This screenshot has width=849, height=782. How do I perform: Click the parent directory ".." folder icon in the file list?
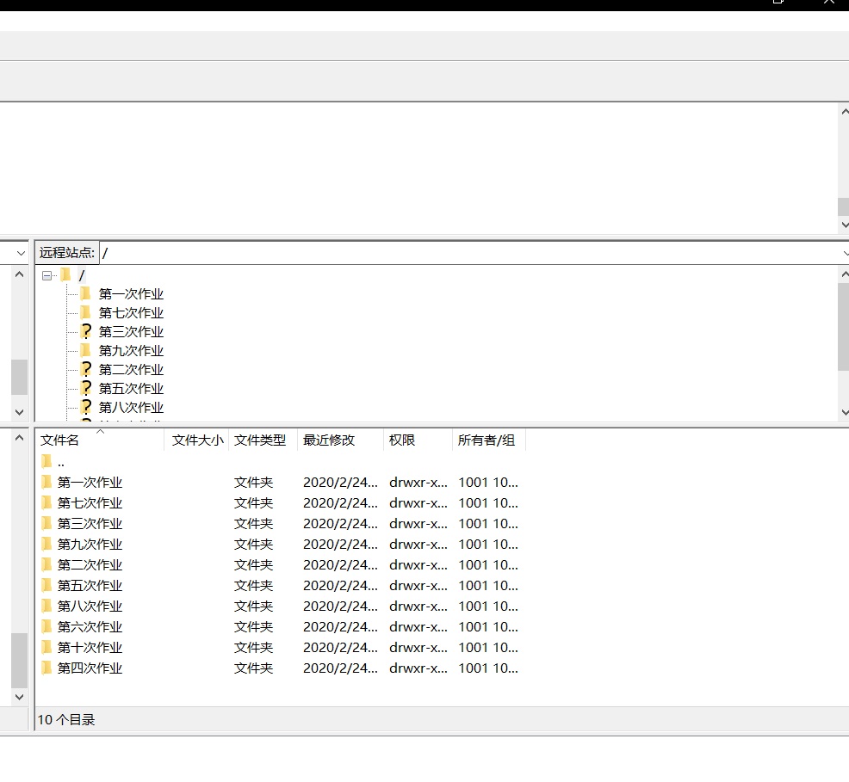click(46, 462)
